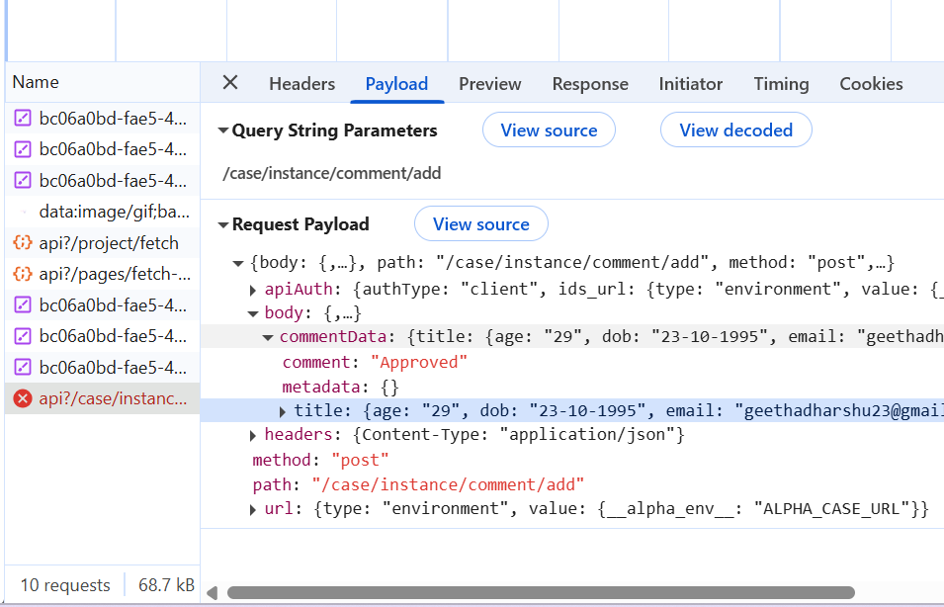The height and width of the screenshot is (607, 944).
Task: Switch to the Payload tab
Action: coord(396,84)
